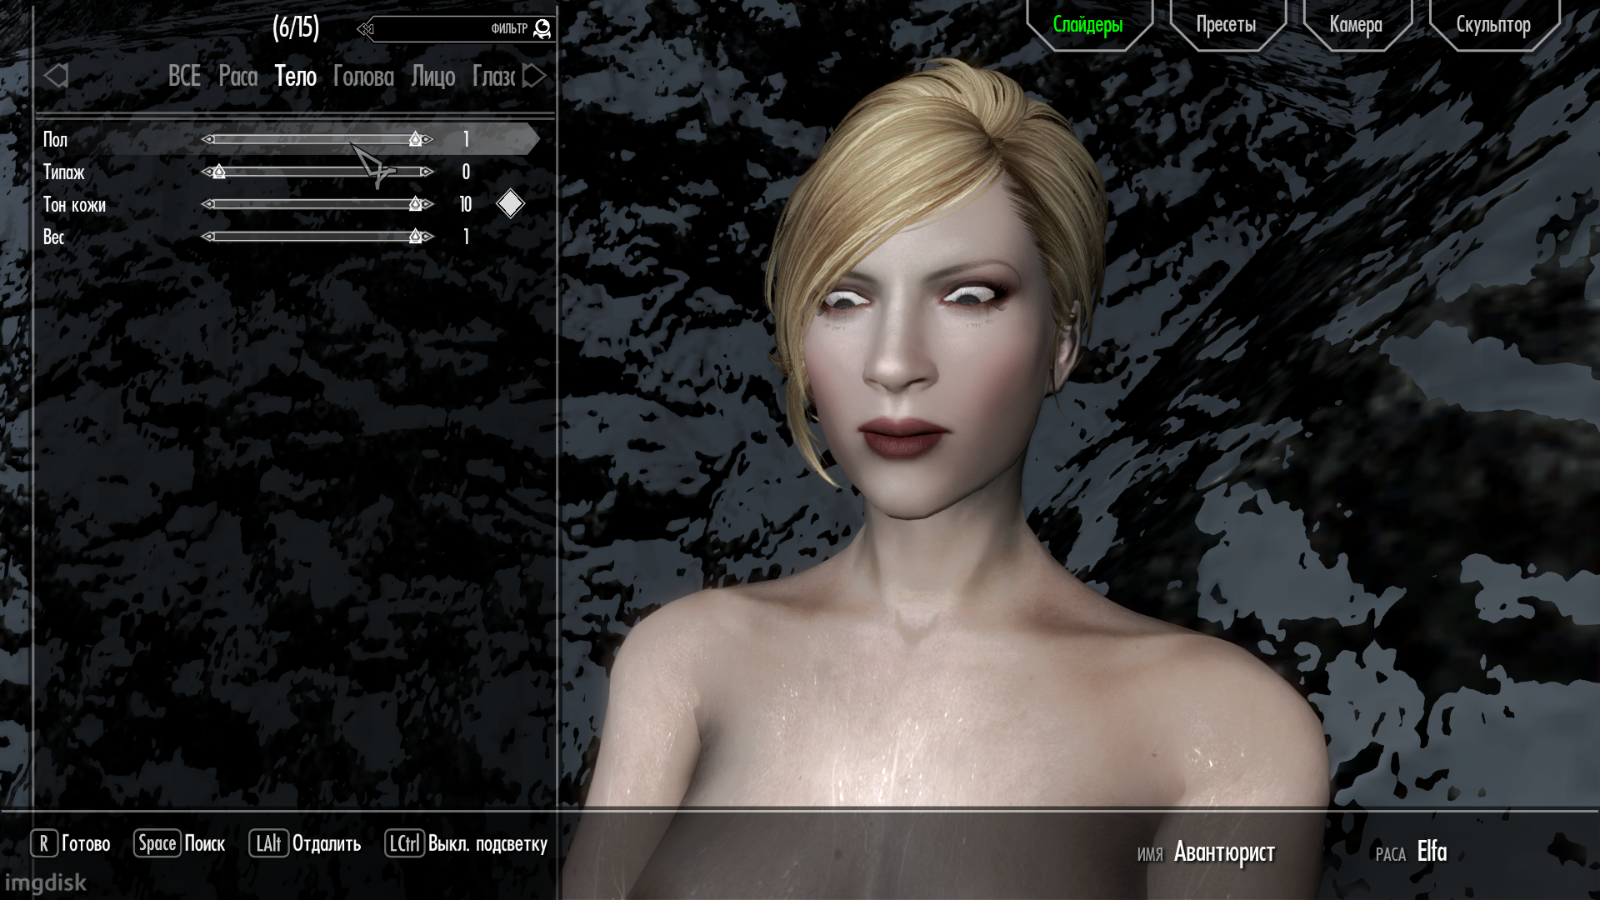Select the Вес row label
Viewport: 1600px width, 900px height.
click(53, 237)
